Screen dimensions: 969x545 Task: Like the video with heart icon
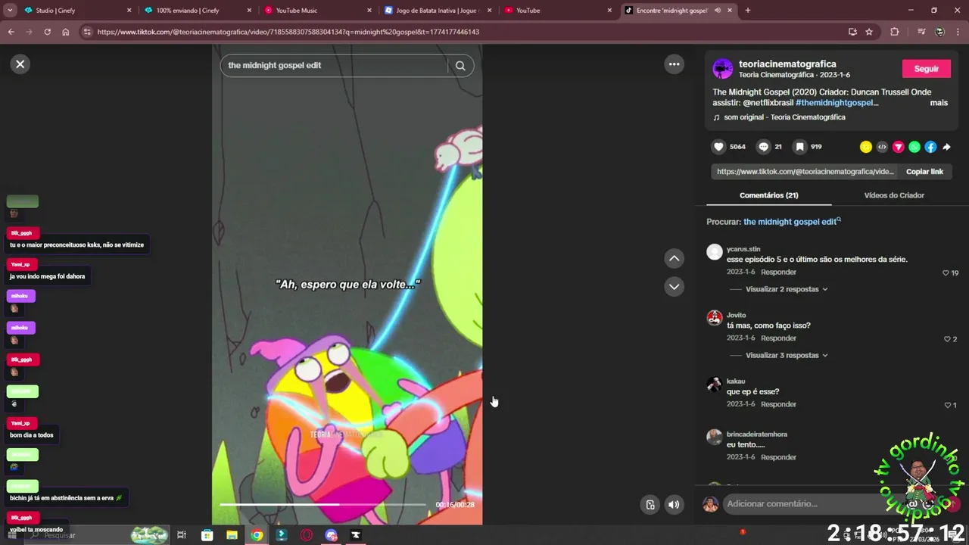pos(718,147)
